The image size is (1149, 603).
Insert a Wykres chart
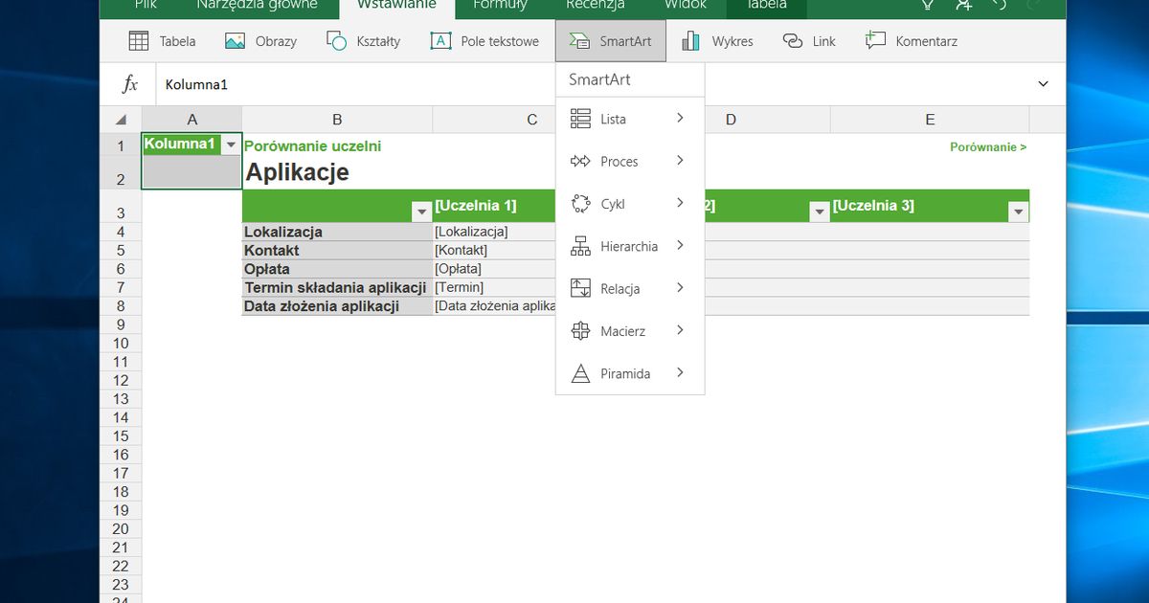(718, 40)
